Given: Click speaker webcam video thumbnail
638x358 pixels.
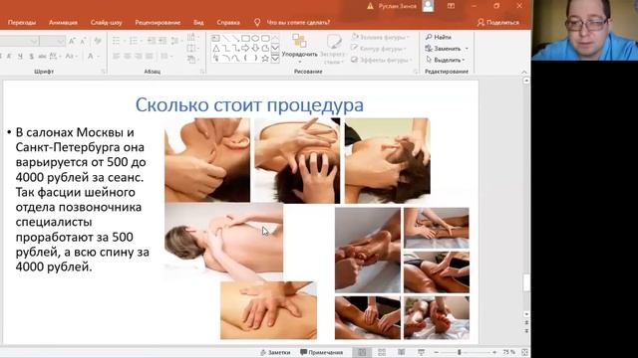Looking at the screenshot, I should point(585,30).
